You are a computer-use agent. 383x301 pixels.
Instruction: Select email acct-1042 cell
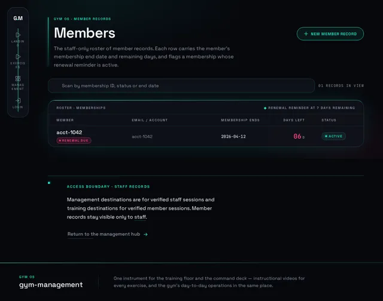click(x=142, y=137)
